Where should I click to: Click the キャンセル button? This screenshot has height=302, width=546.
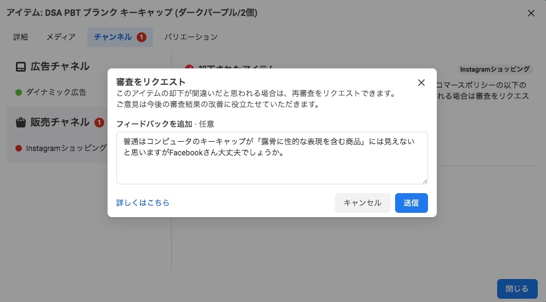[x=363, y=203]
